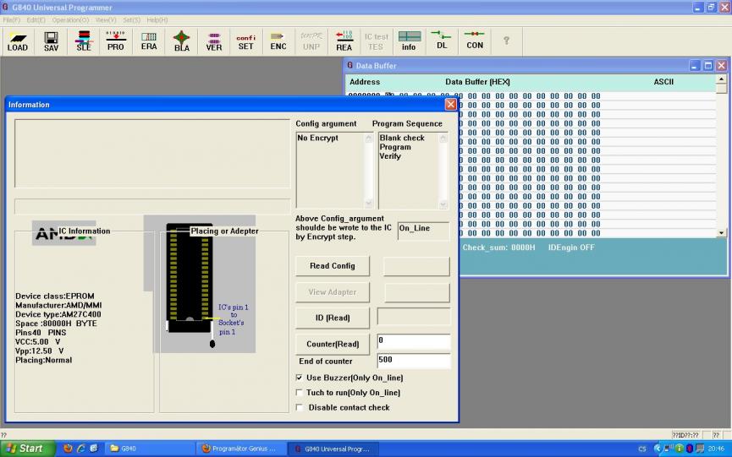Viewport: 732px width, 457px height.
Task: Click the LOAD toolbar icon
Action: tap(18, 41)
